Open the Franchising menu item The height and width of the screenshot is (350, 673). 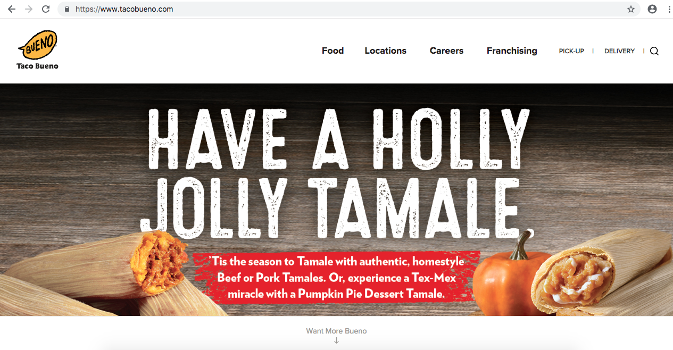pos(512,51)
